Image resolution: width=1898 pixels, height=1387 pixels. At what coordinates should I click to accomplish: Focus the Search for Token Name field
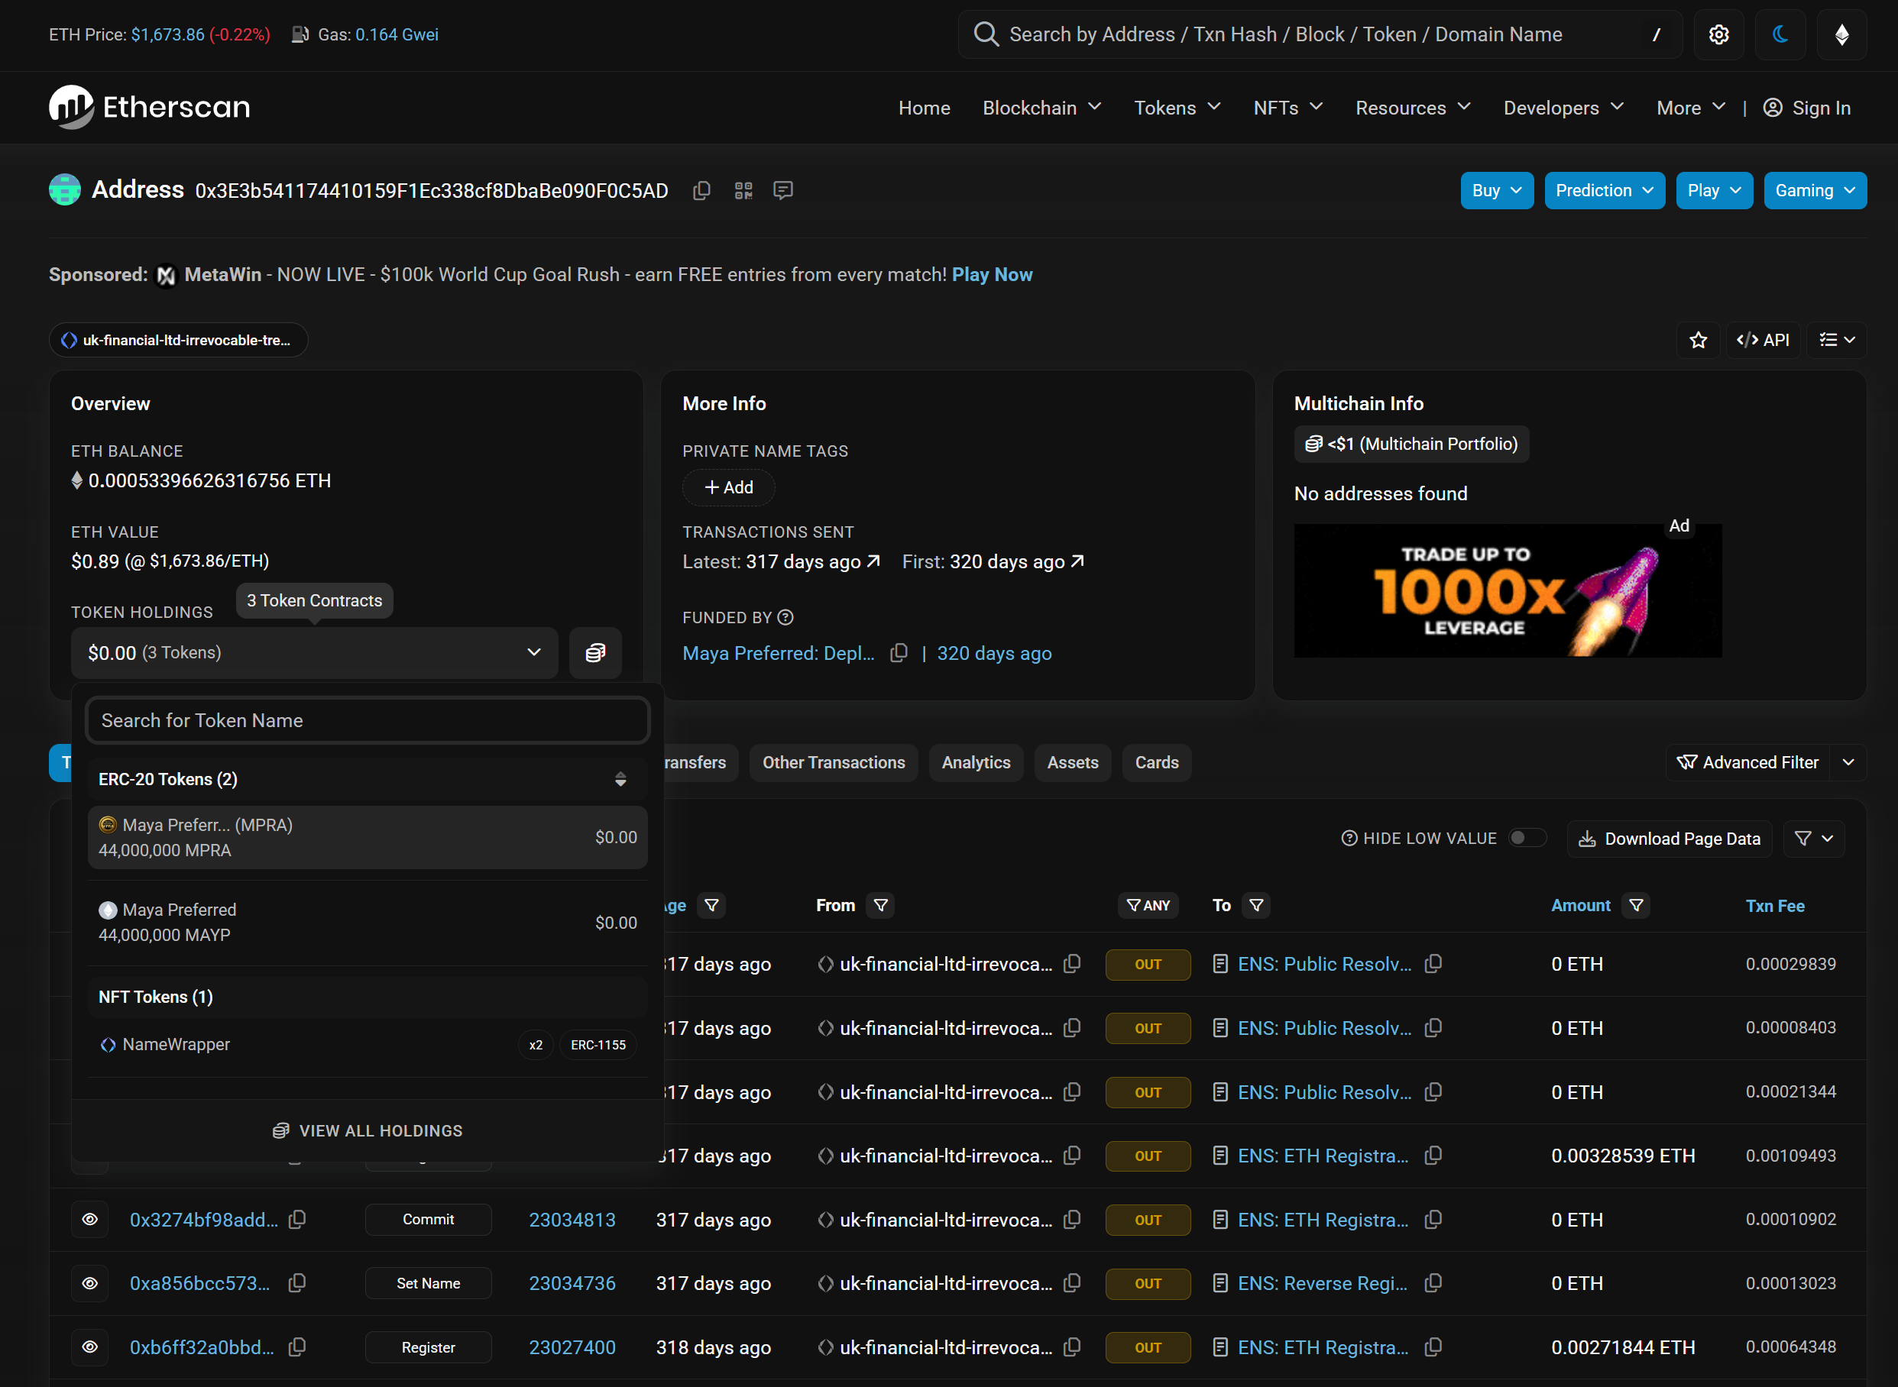coord(368,720)
